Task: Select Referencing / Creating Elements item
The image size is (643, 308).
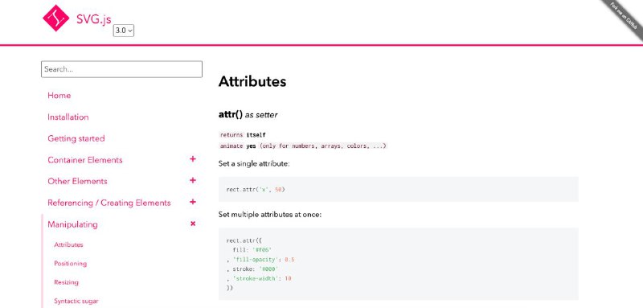Action: click(109, 203)
